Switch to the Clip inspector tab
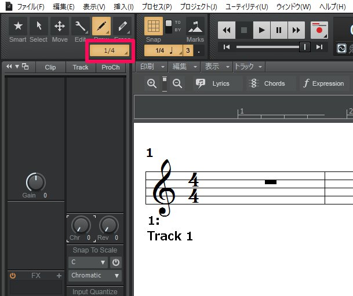Viewport: 353px width, 296px height. pyautogui.click(x=50, y=67)
